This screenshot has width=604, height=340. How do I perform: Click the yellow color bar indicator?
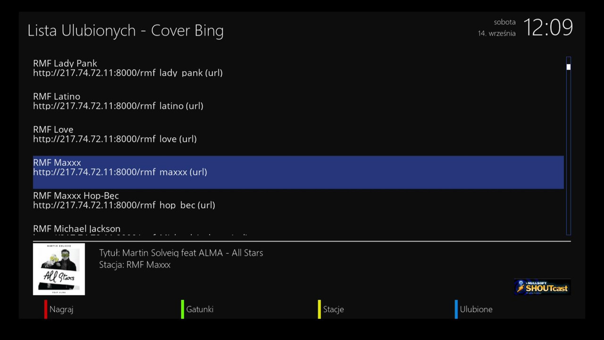tap(319, 309)
